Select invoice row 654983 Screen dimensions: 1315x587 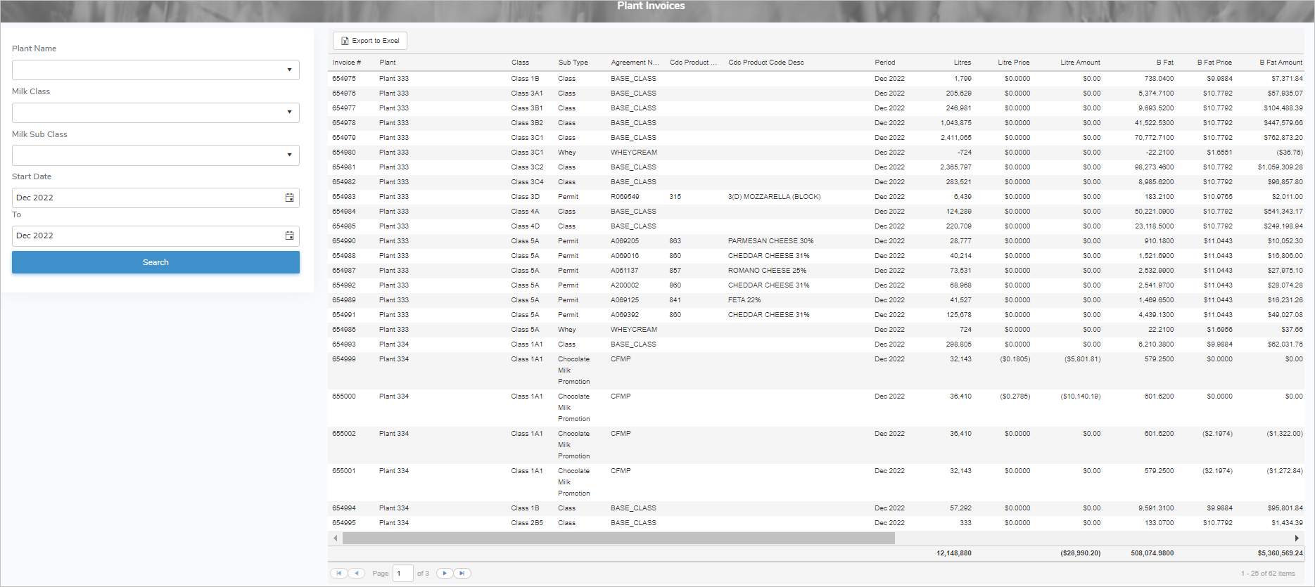(x=344, y=197)
